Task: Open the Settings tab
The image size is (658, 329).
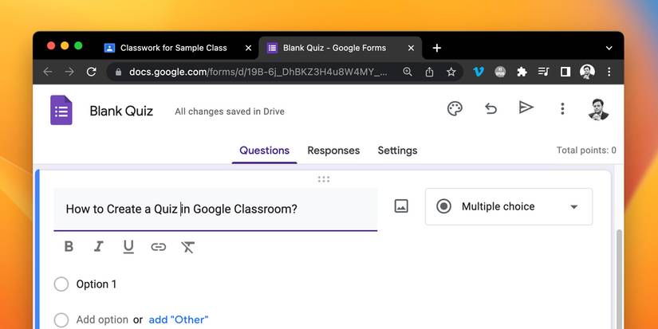Action: (397, 151)
